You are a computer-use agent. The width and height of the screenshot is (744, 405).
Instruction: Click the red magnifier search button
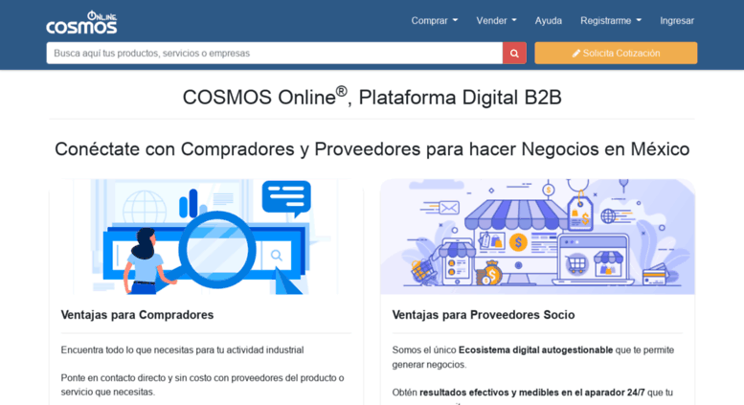coord(514,53)
